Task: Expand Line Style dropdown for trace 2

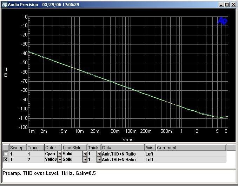Action: coord(85,160)
